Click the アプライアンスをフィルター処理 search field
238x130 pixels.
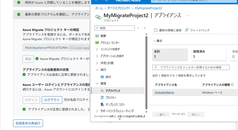(x=191, y=67)
